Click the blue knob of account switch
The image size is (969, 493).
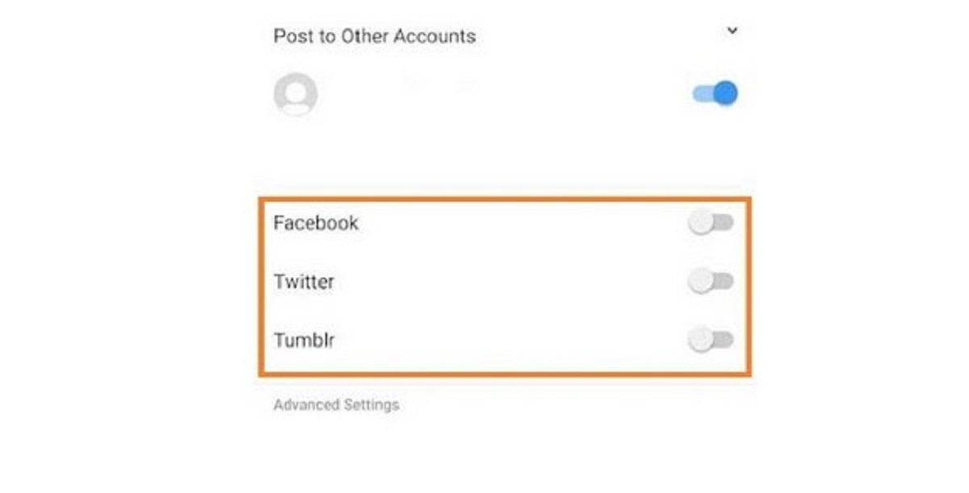tap(726, 94)
